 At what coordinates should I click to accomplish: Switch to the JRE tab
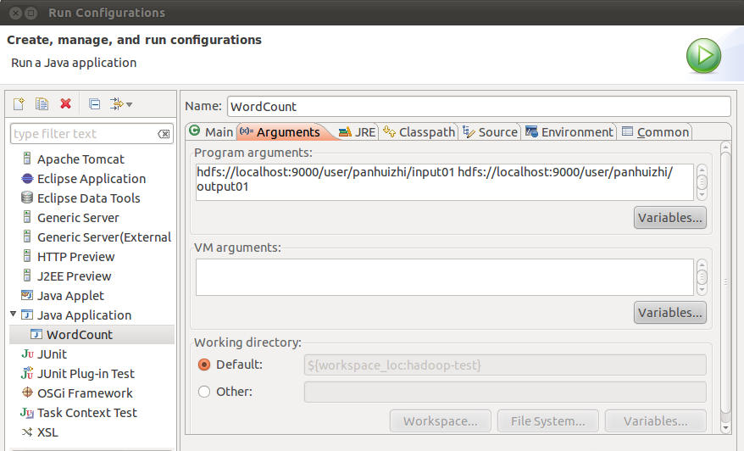[x=358, y=131]
